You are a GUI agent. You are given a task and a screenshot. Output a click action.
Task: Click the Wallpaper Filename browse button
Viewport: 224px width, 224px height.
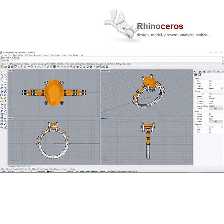pyautogui.click(x=222, y=127)
